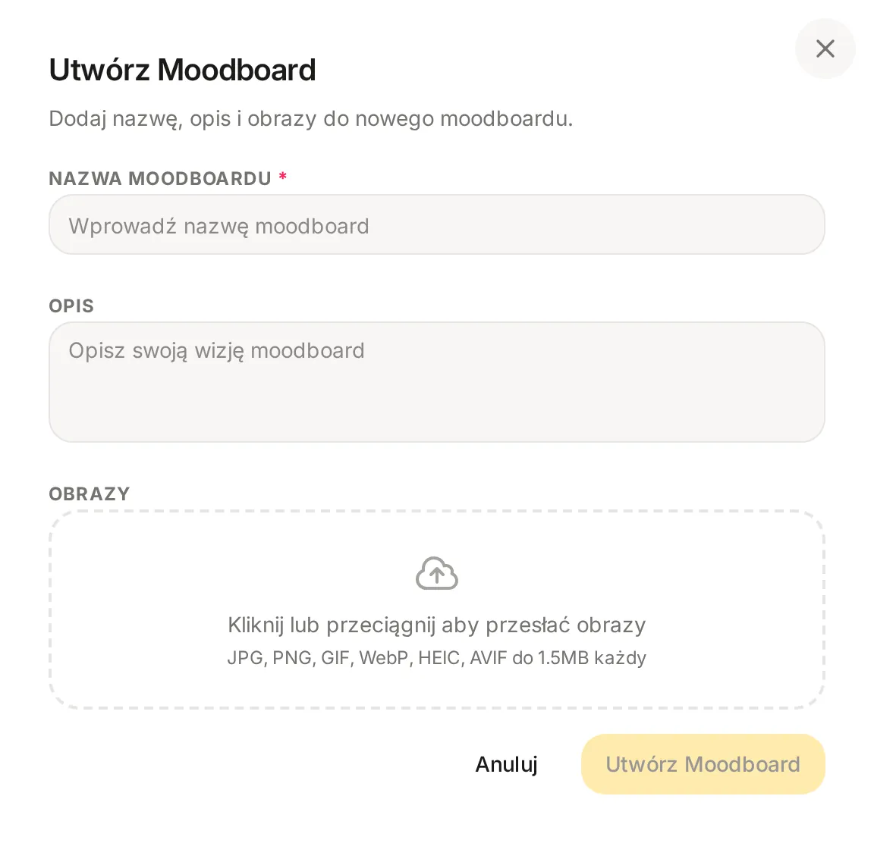Screen dimensions: 874x843
Task: Click the red required asterisk marker
Action: click(x=283, y=177)
